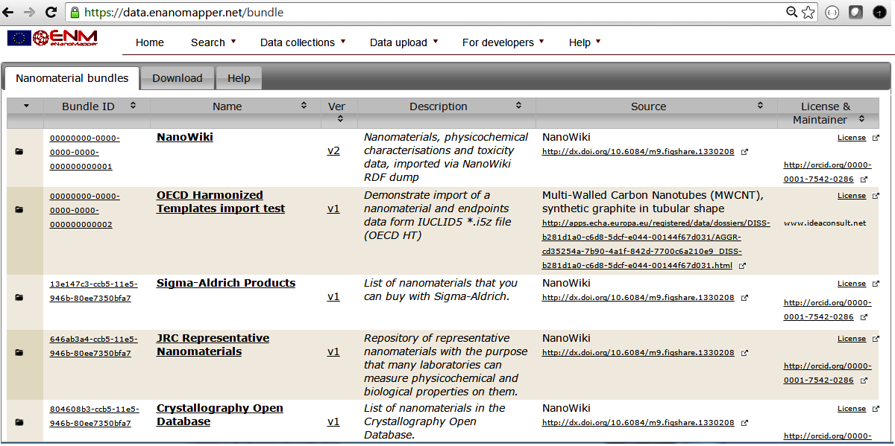Open the JRC Representative Nanomaterials link
The height and width of the screenshot is (446, 895).
tap(213, 345)
